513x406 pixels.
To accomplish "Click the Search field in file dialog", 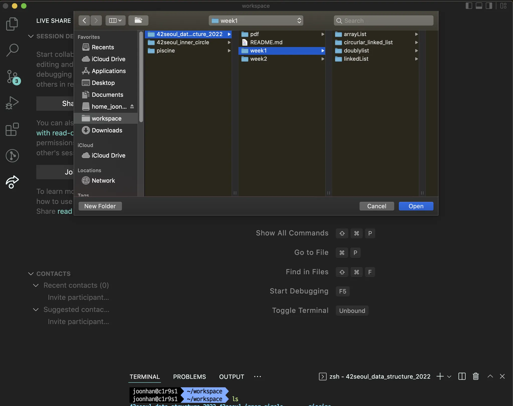I will (383, 21).
